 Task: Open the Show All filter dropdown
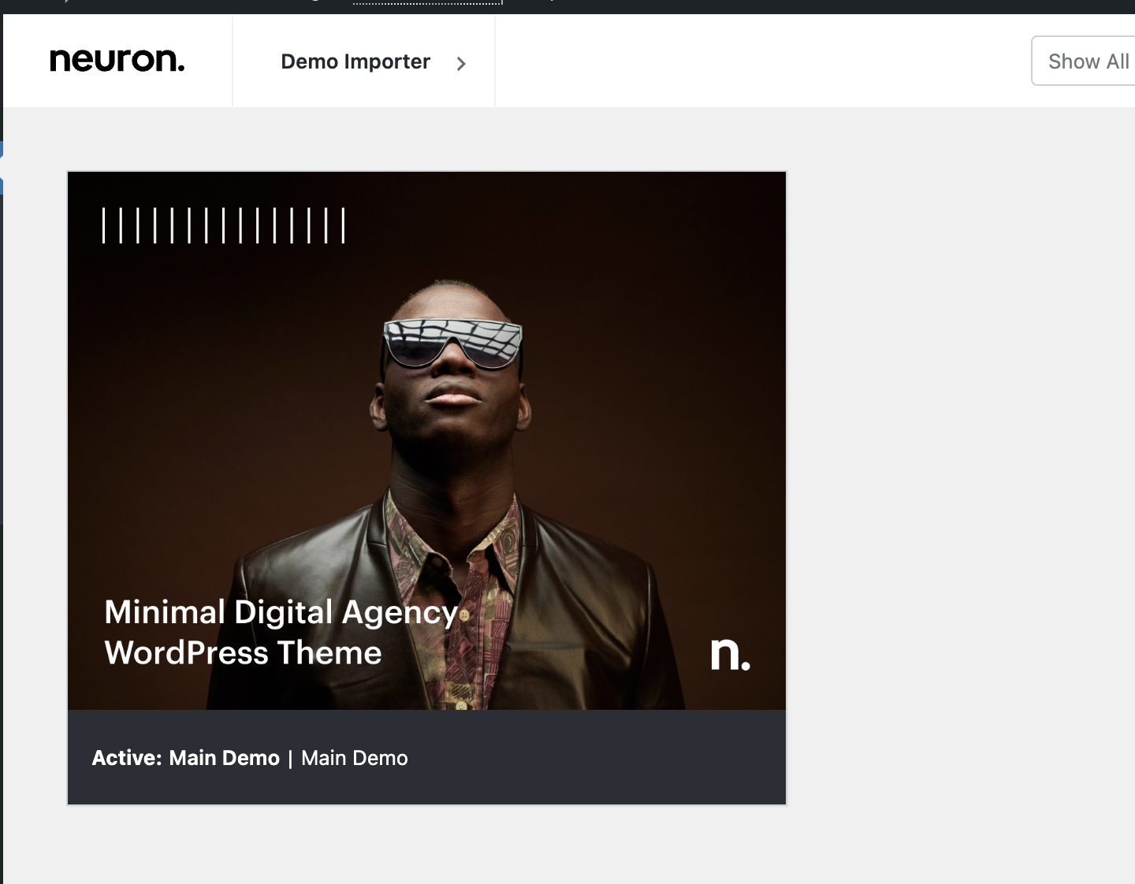1087,61
